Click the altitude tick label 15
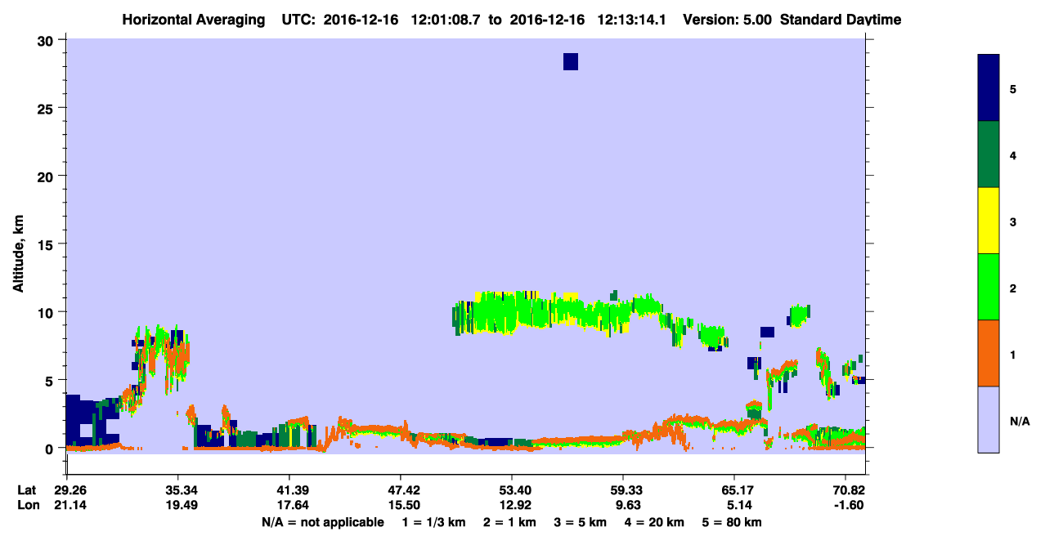 click(x=47, y=244)
